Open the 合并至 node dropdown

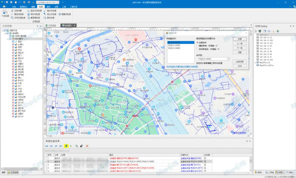(228, 59)
